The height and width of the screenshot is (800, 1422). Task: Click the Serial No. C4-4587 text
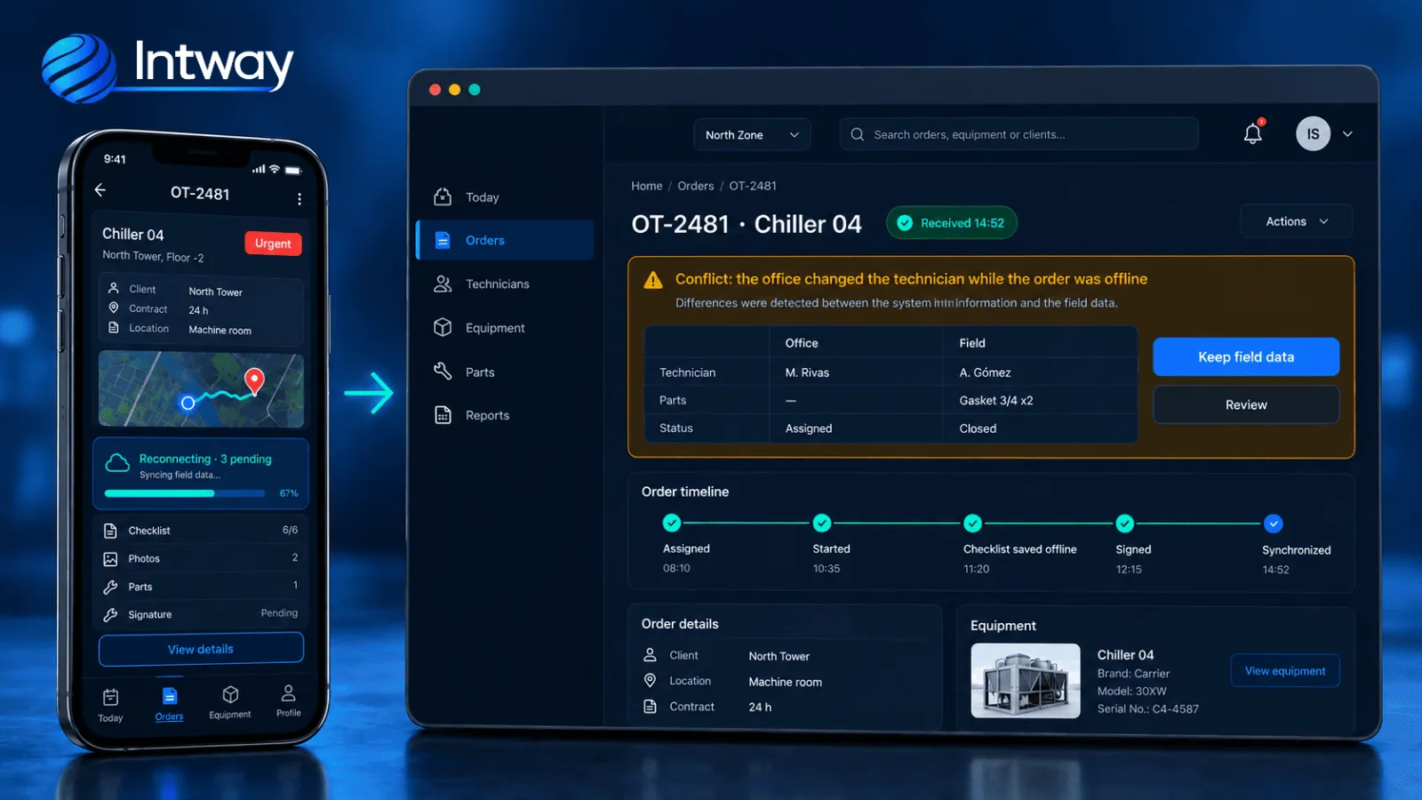pyautogui.click(x=1148, y=708)
